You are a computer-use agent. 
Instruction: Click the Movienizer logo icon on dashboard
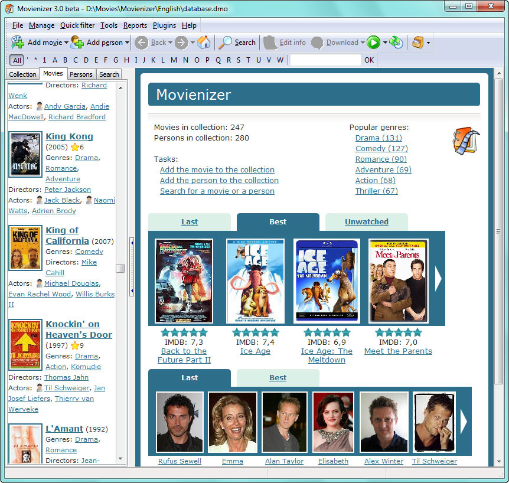(x=466, y=141)
